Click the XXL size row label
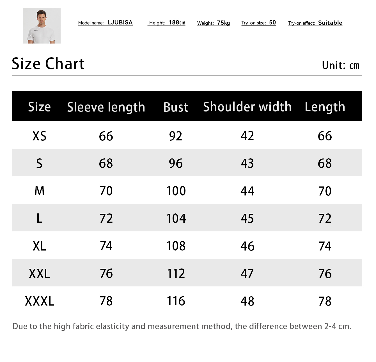This screenshot has width=376, height=362. click(x=40, y=274)
